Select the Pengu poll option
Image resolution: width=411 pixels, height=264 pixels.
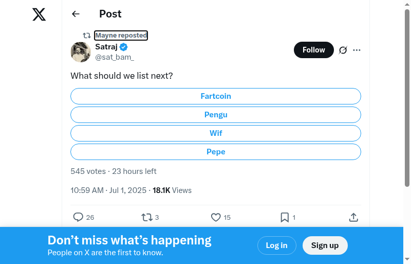[x=216, y=115]
